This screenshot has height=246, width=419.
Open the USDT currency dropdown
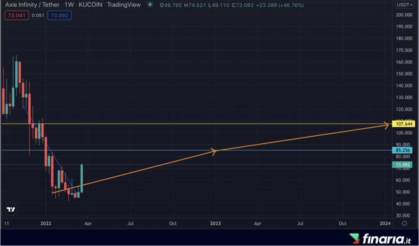pyautogui.click(x=405, y=5)
